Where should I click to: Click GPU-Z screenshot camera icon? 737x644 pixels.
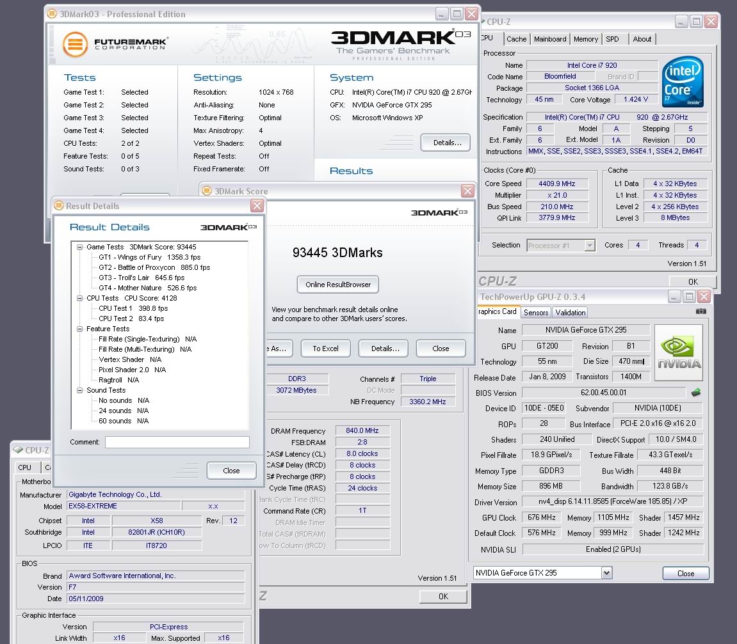pos(701,311)
